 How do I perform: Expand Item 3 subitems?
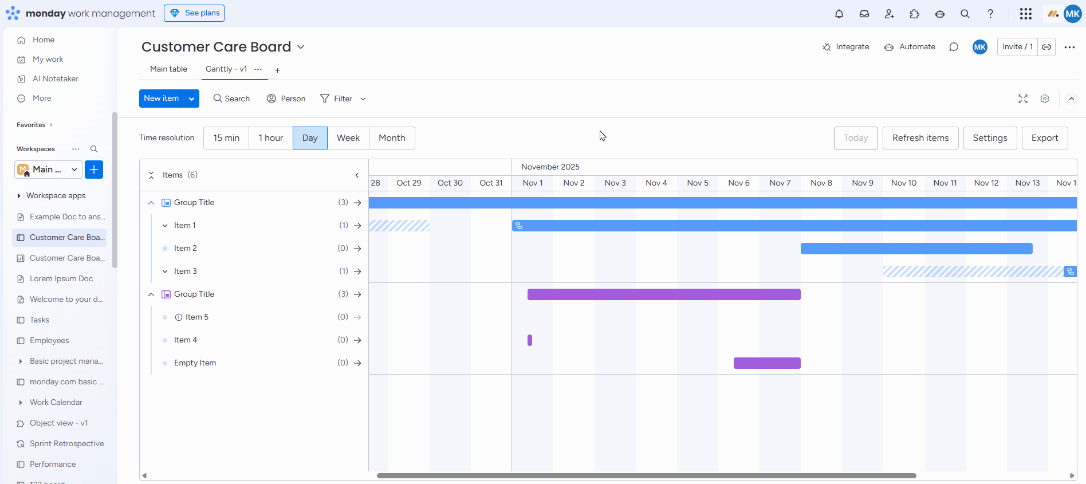[x=165, y=271]
